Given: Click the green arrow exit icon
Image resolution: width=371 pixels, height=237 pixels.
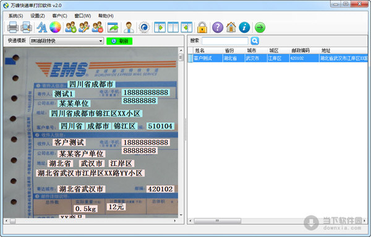Looking at the screenshot, I should click(x=260, y=27).
